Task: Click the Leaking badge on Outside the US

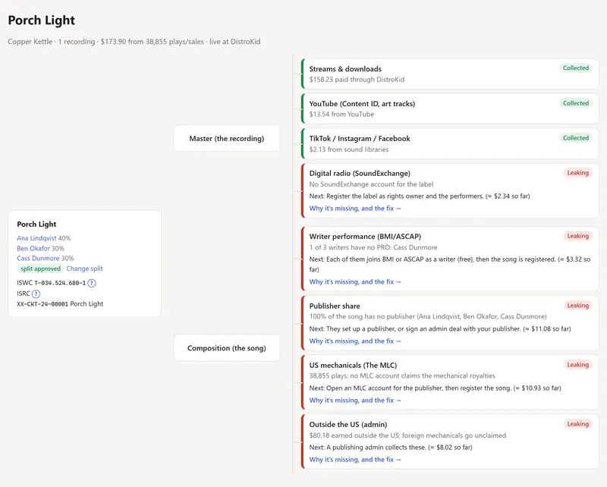Action: point(578,424)
